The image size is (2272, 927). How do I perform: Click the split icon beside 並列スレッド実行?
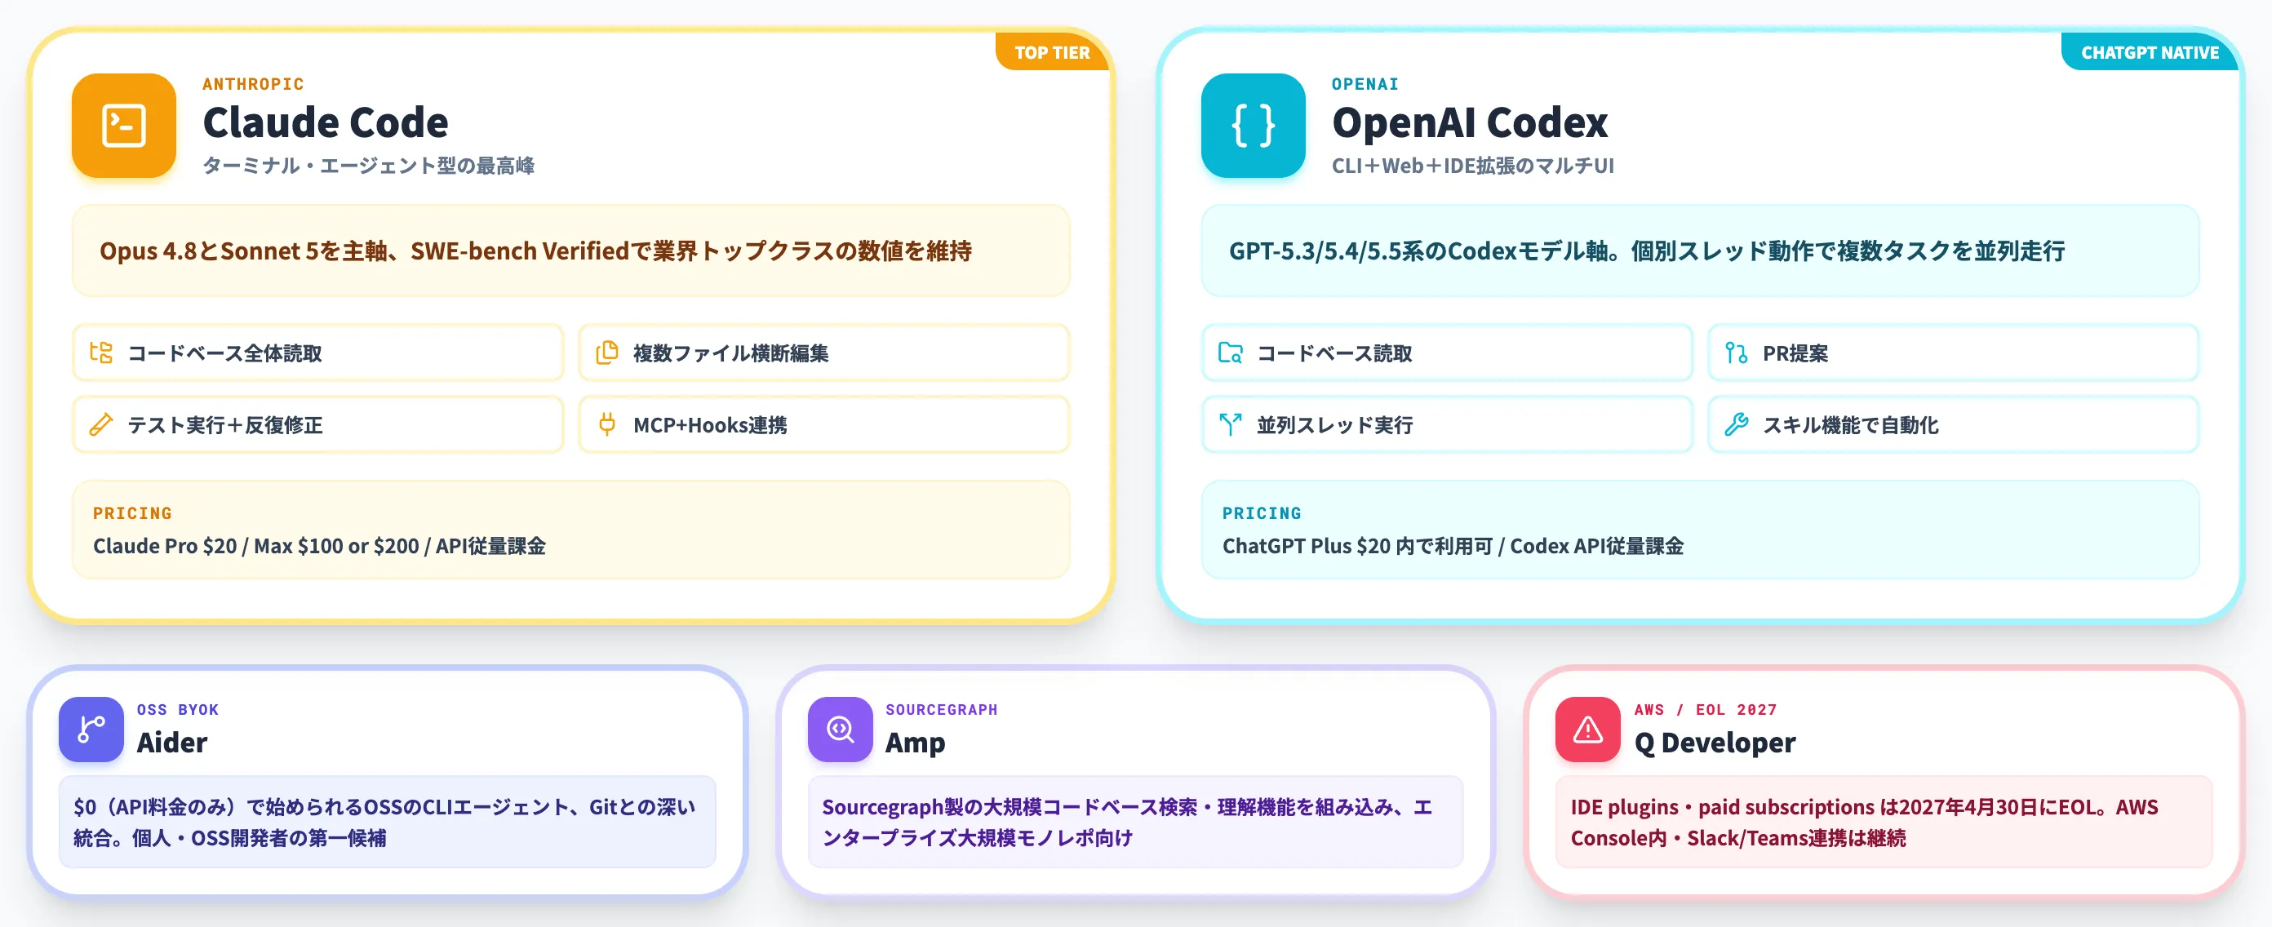tap(1231, 424)
